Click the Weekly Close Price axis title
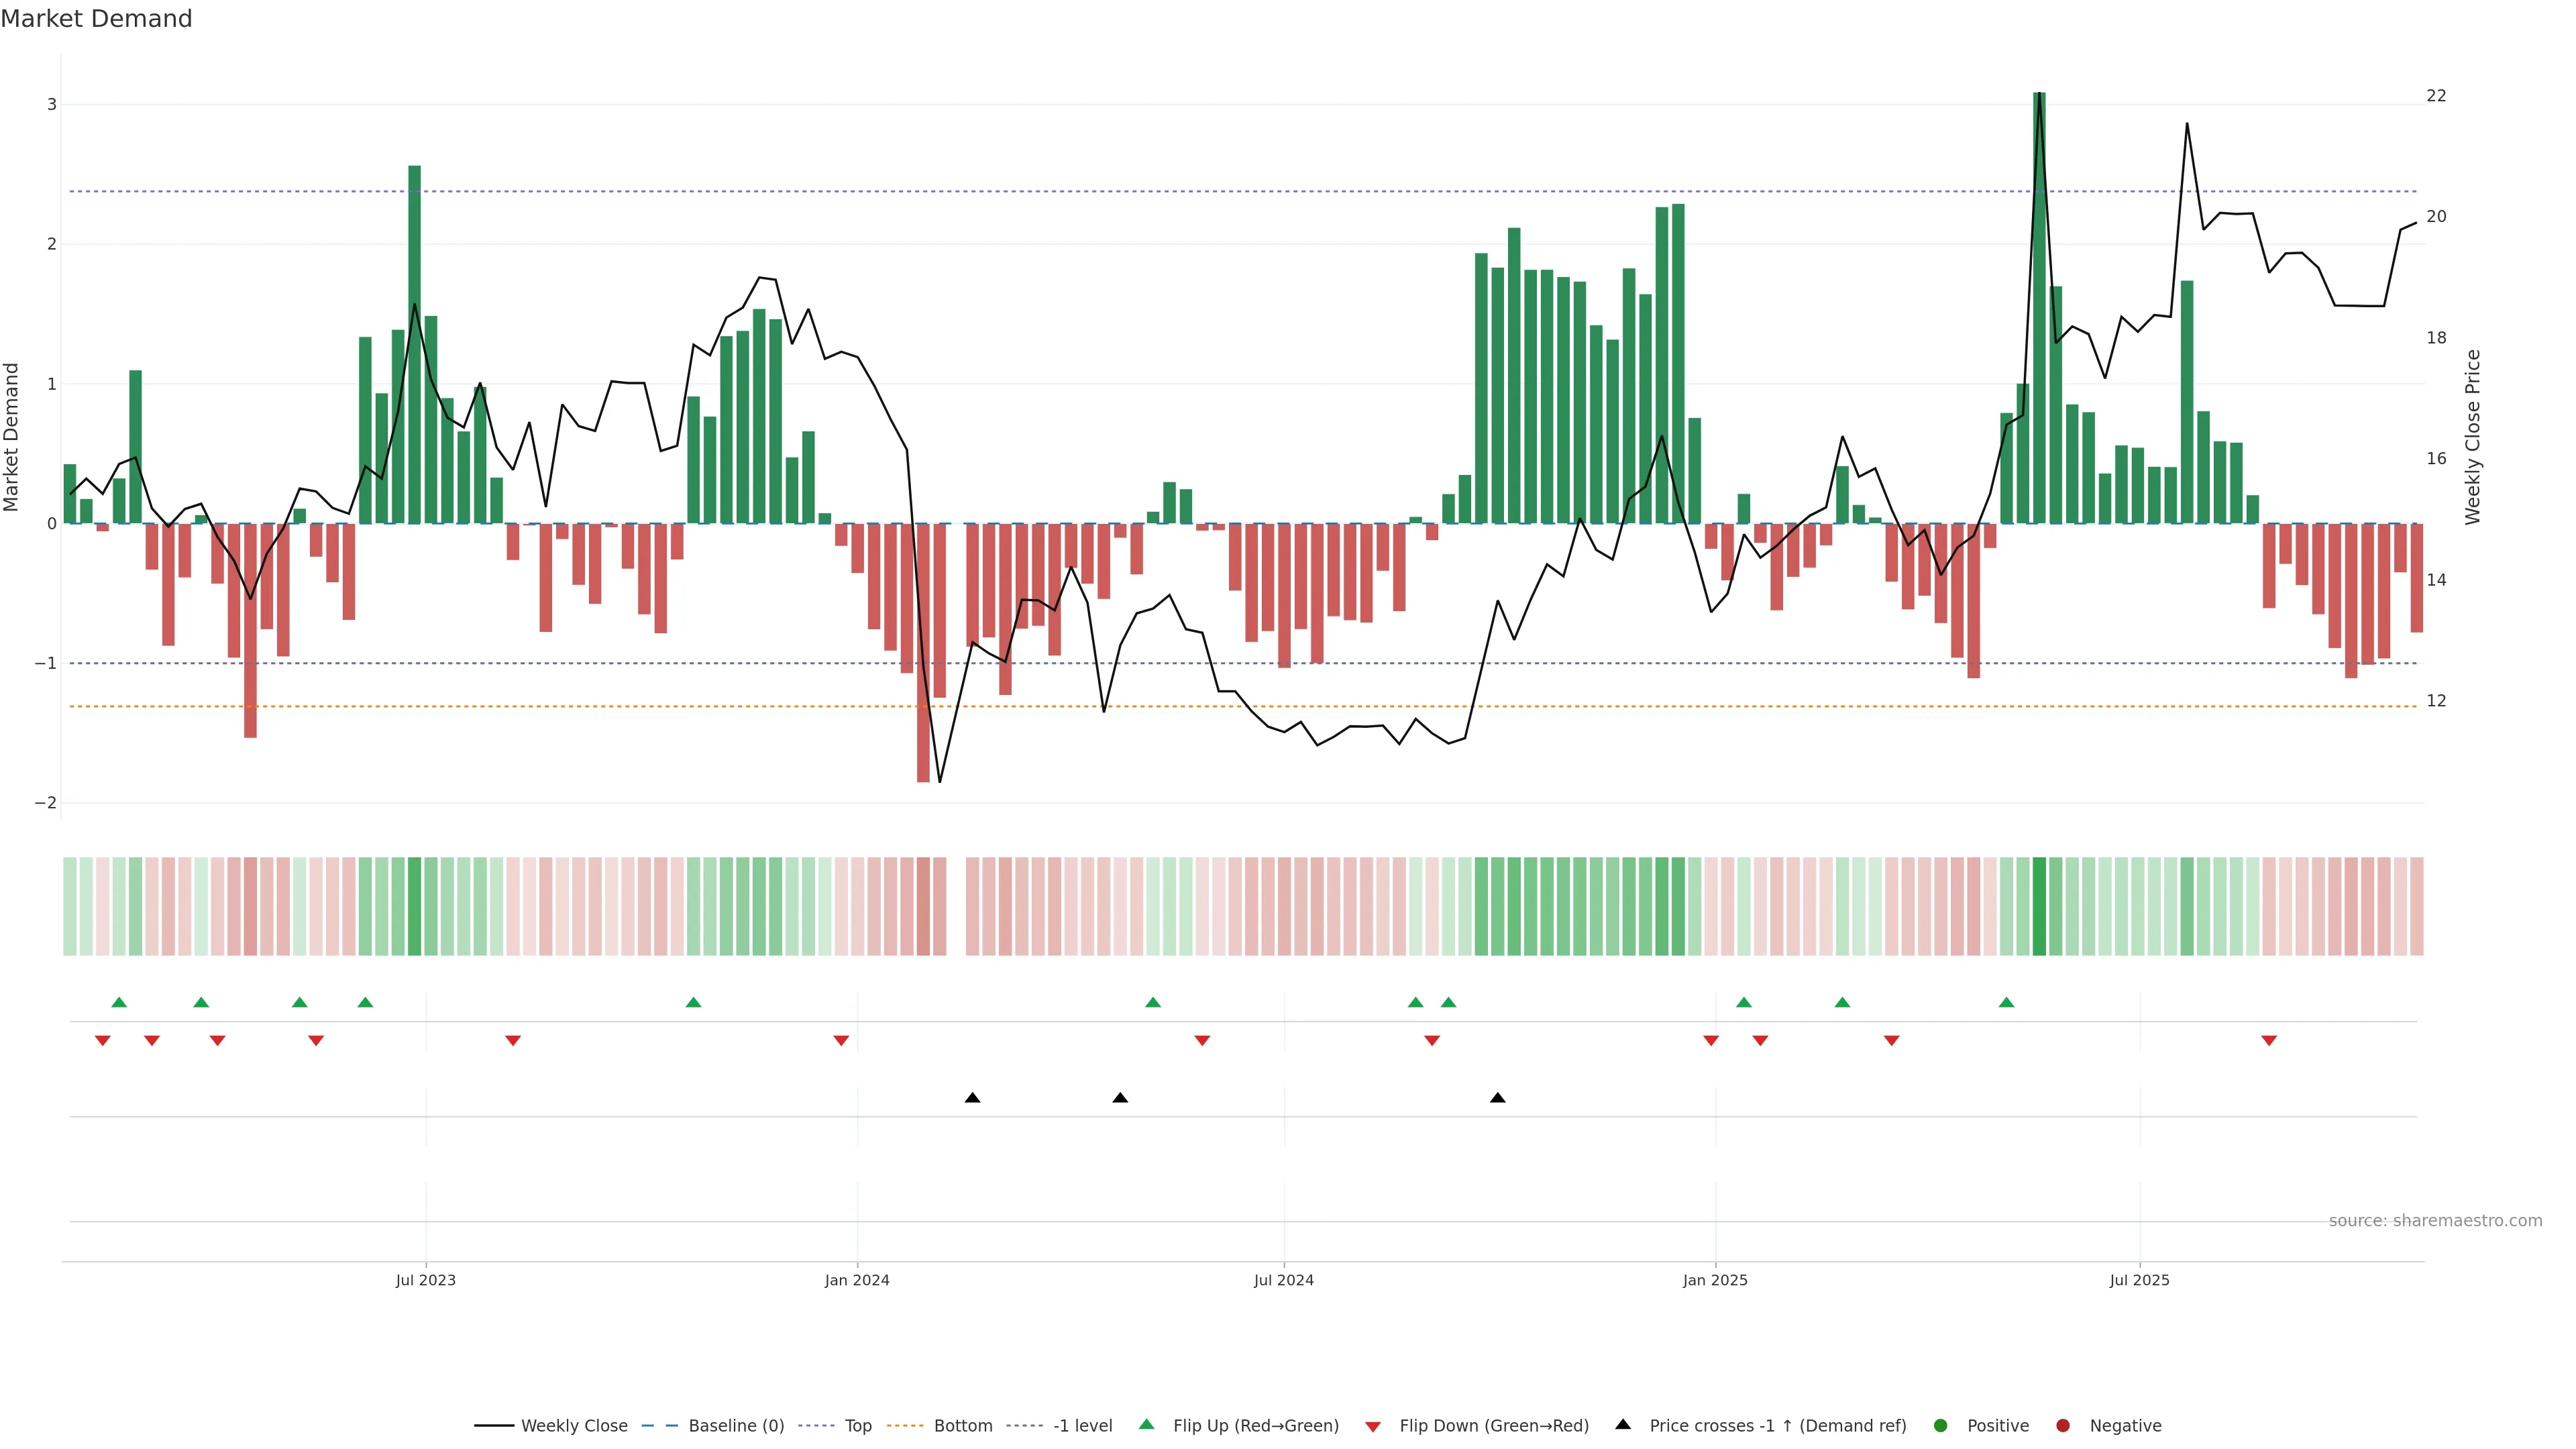The image size is (2576, 1449). coord(2473,437)
